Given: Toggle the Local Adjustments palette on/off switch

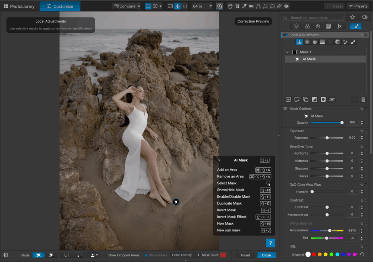Looking at the screenshot, I should [285, 35].
